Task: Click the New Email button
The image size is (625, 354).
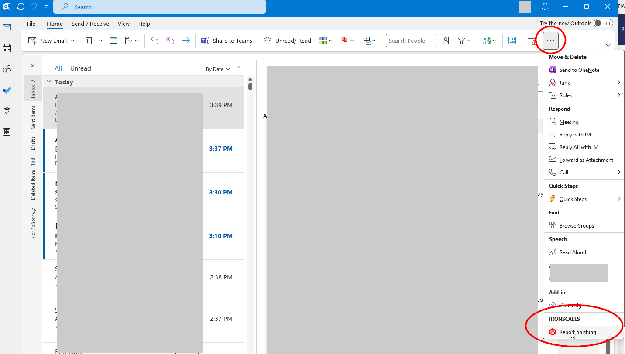Action: (48, 41)
